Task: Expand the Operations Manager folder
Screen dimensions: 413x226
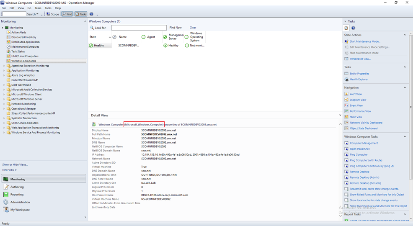Action: [4, 109]
